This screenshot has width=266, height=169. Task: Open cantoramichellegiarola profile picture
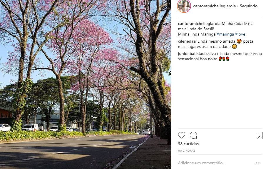(184, 6)
